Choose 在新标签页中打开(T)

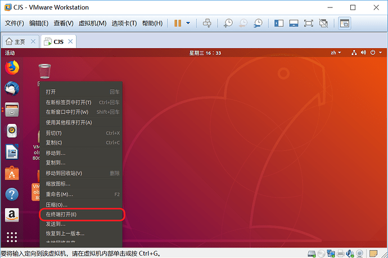point(81,102)
